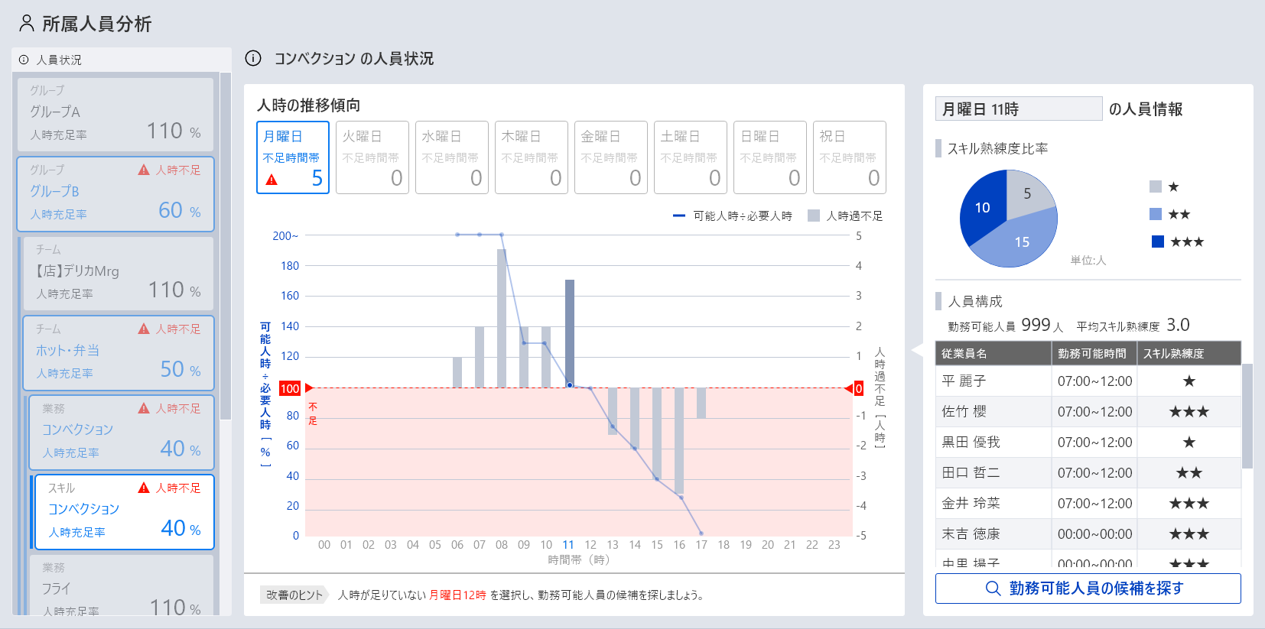Click the 田口 哲二 employee row

point(1088,472)
